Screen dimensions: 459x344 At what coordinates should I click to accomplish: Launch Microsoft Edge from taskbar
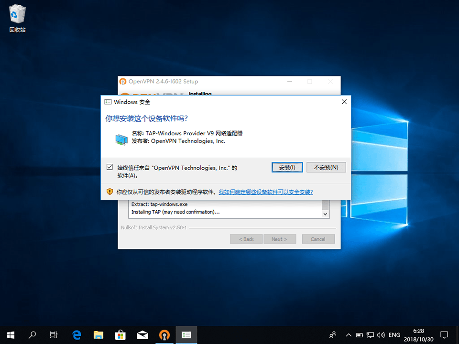(76, 335)
